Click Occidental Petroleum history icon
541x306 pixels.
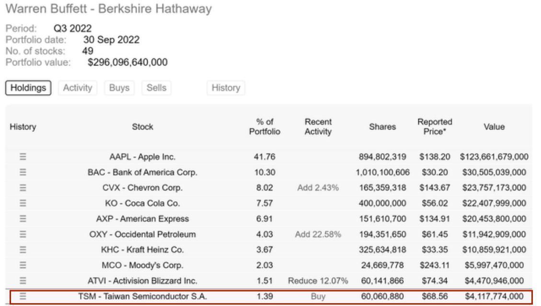23,234
